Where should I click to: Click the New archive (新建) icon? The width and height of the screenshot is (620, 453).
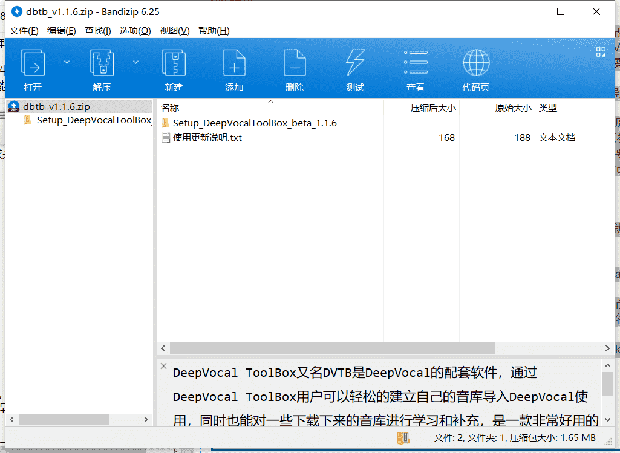(x=174, y=62)
